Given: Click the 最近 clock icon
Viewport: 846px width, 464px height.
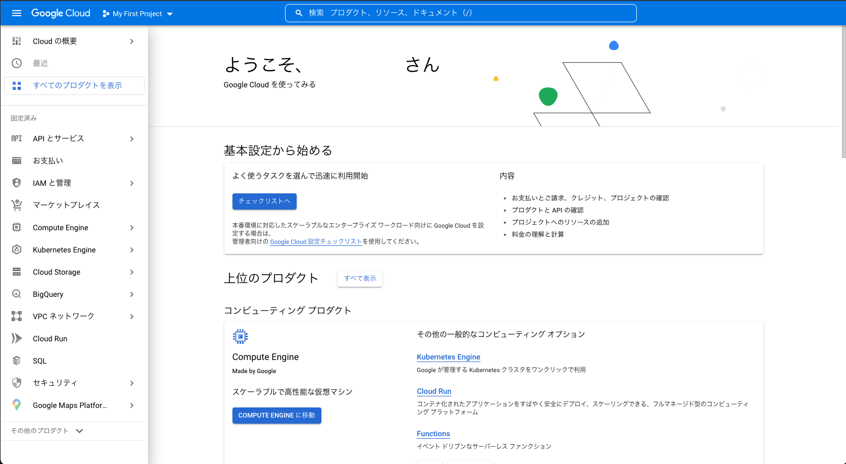Looking at the screenshot, I should 17,63.
